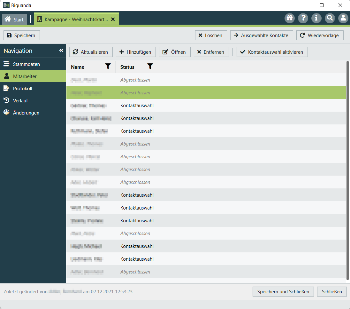Screen dimensions: 350x309
Task: Open Name column filter
Action: [x=108, y=67]
